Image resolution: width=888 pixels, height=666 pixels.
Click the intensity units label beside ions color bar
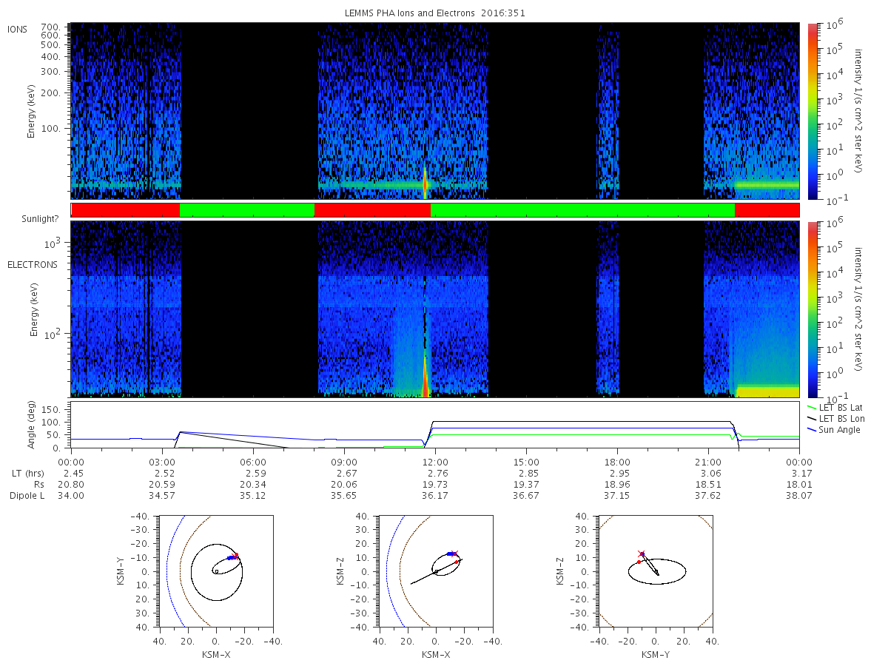859,111
